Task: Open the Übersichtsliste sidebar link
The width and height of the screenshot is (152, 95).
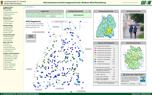Action: [x=9, y=22]
